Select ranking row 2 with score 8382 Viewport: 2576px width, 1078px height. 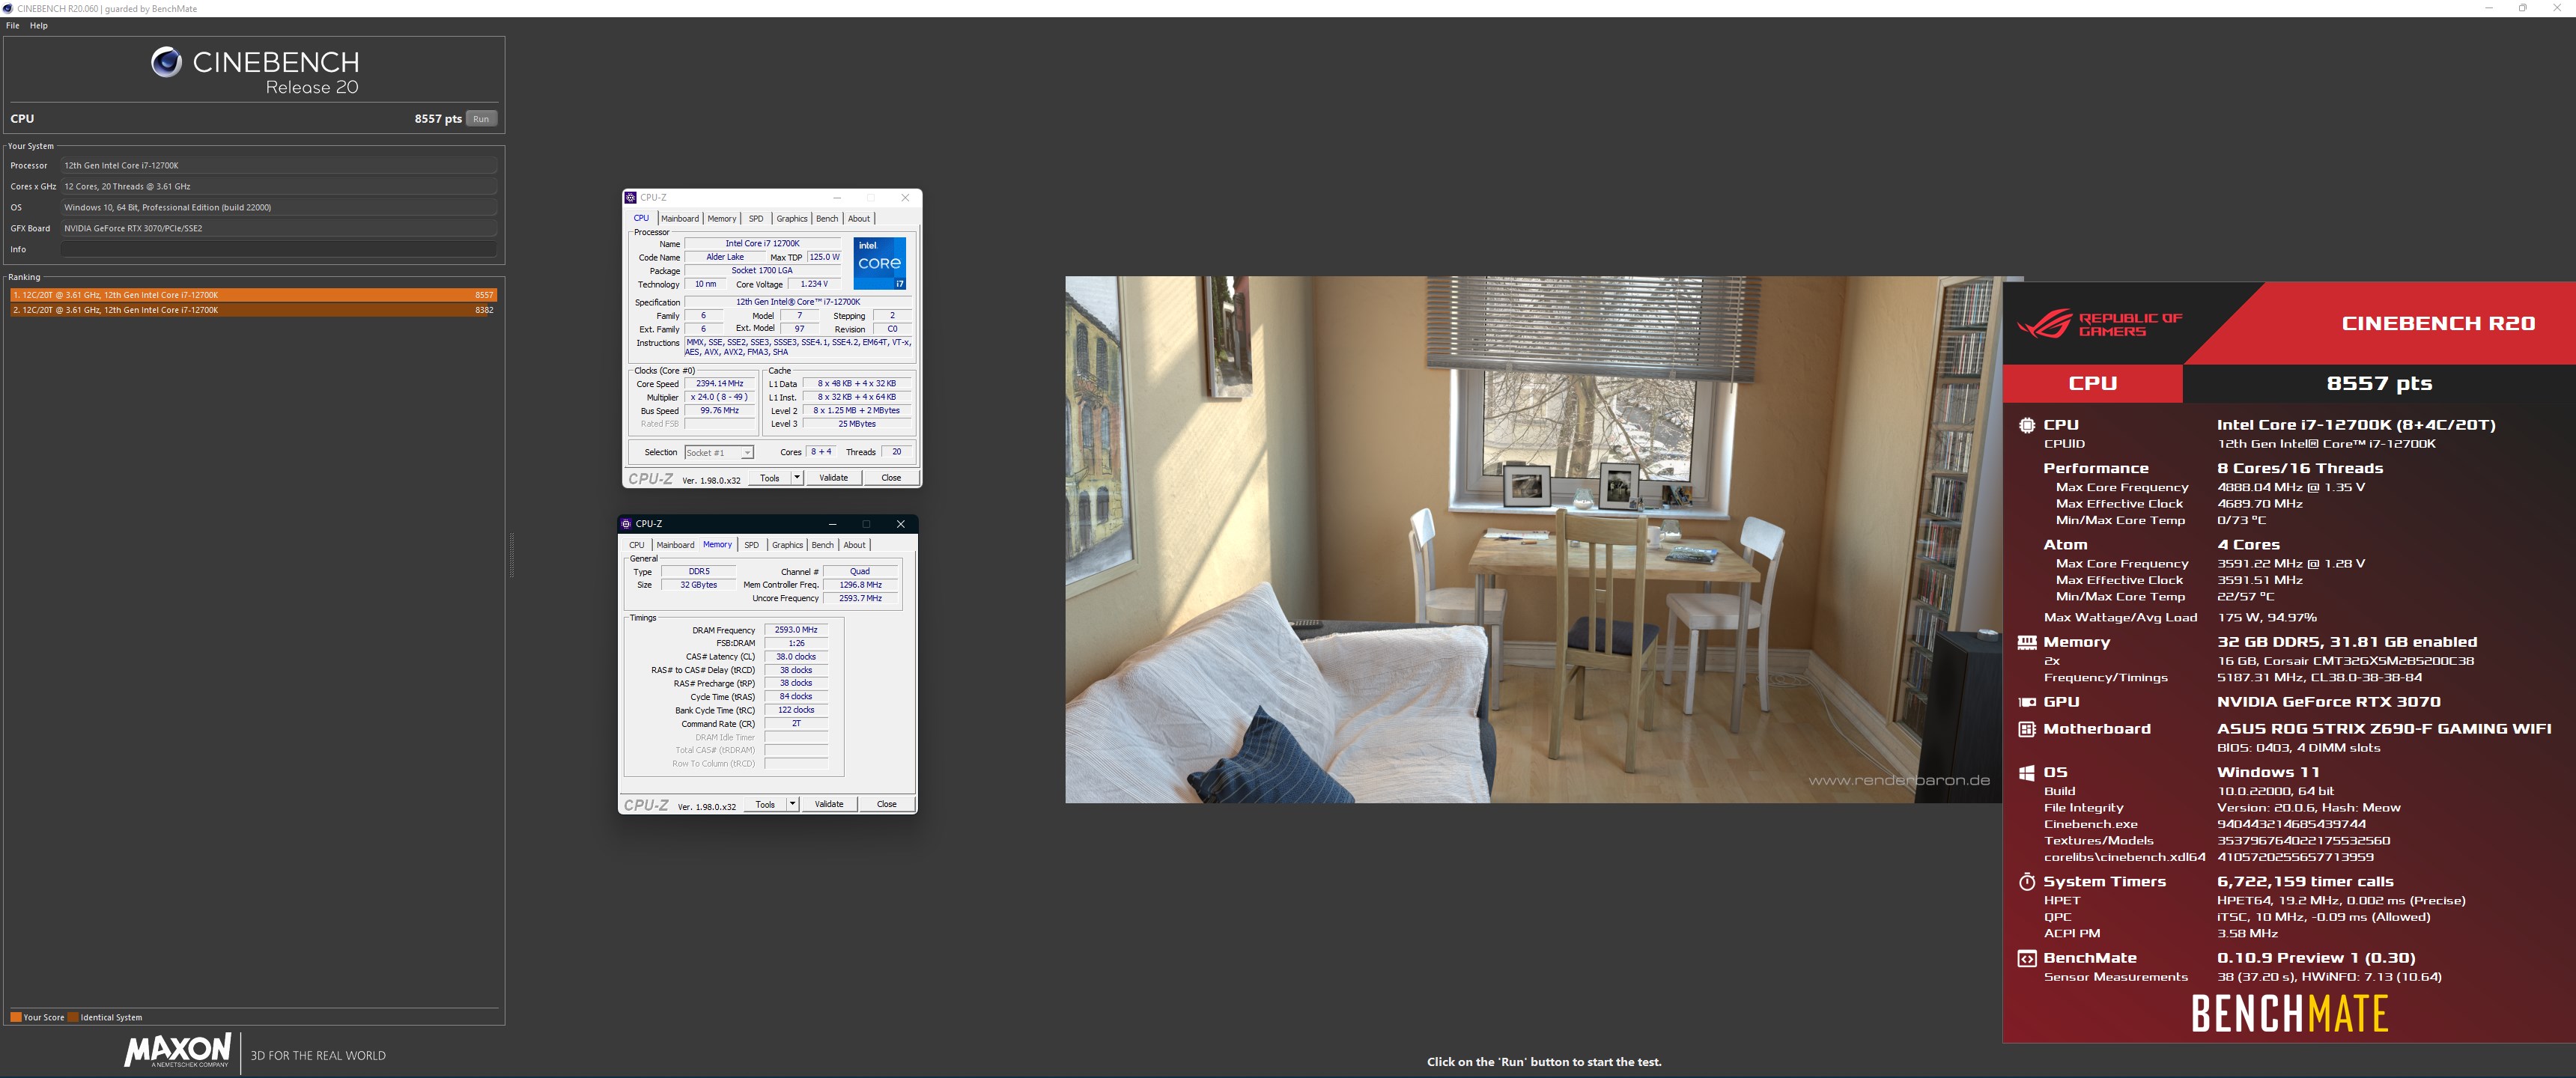click(x=254, y=310)
